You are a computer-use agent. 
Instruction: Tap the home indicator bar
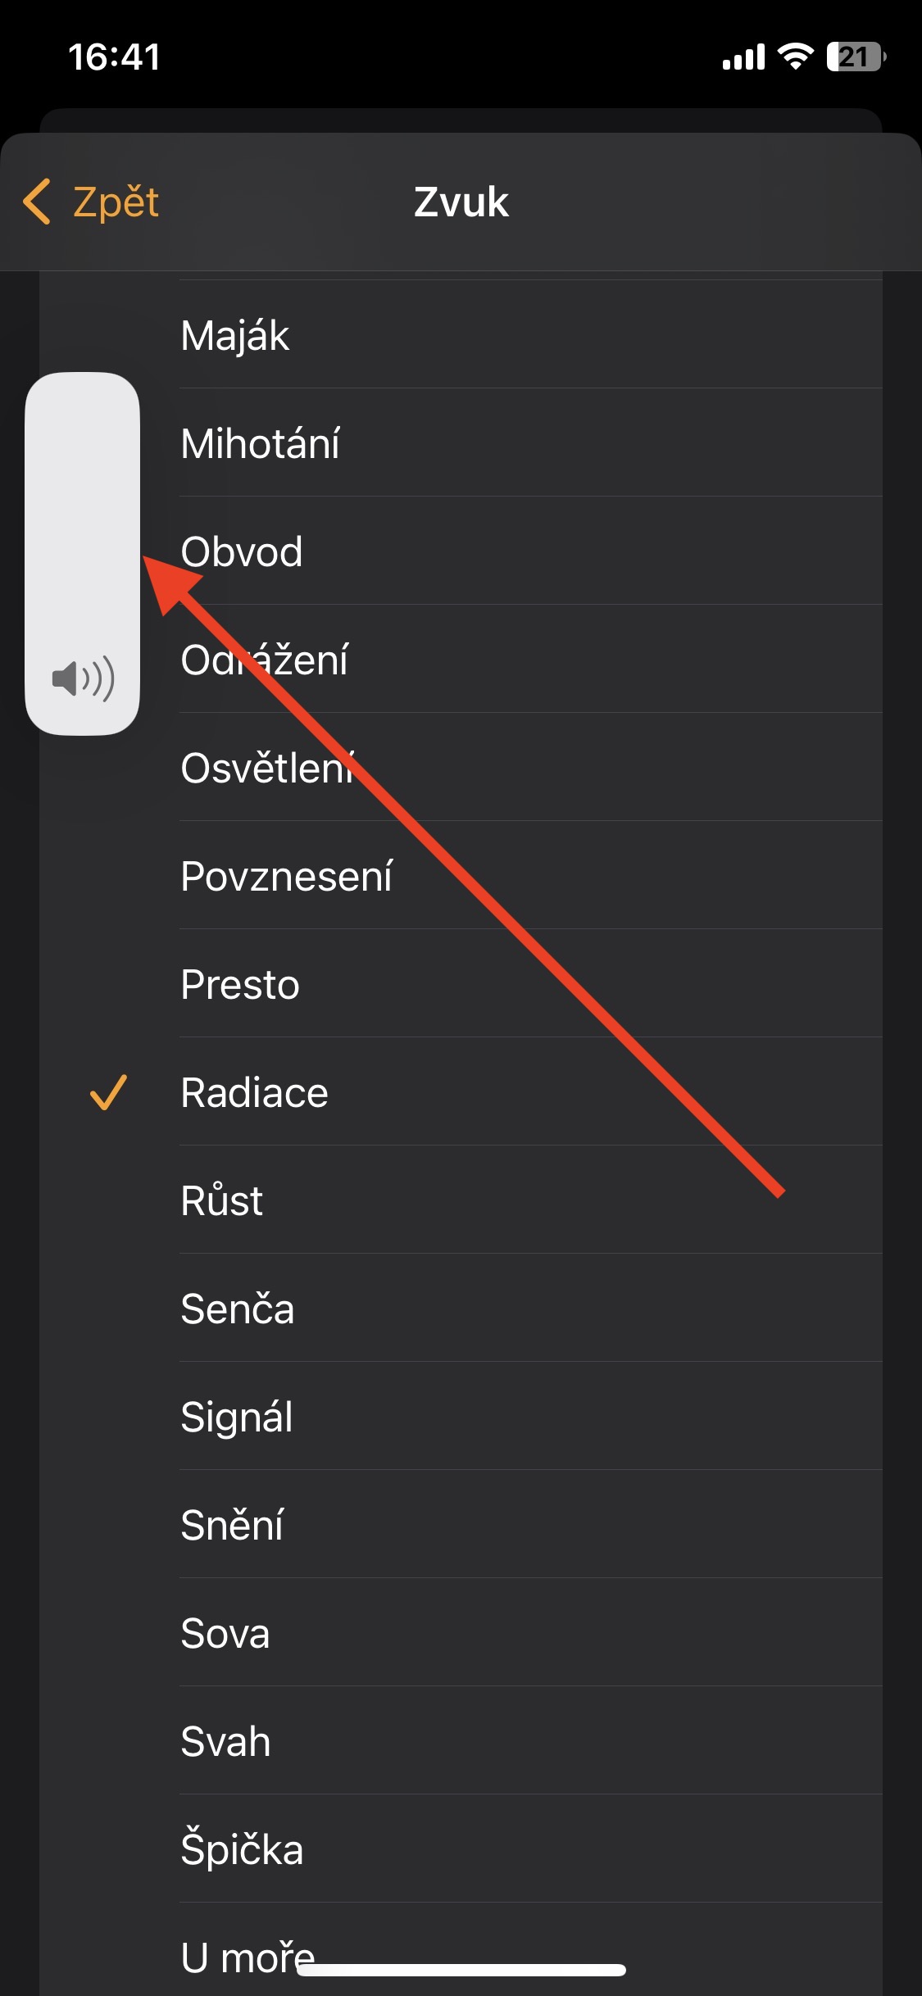click(461, 1970)
